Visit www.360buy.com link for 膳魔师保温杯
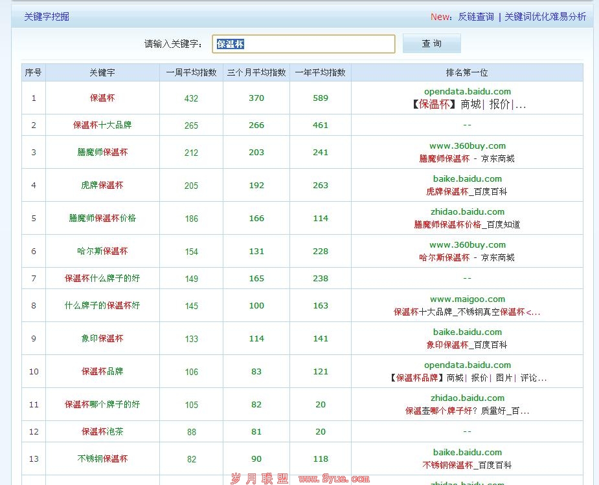The height and width of the screenshot is (485, 599). (468, 145)
